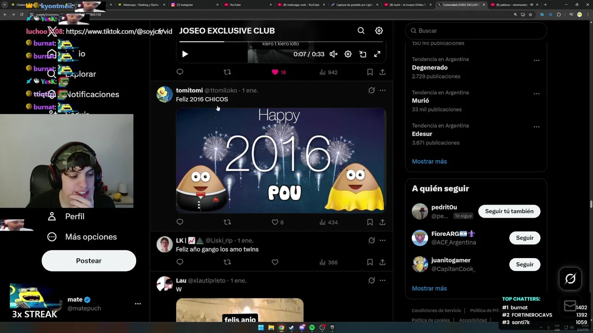Image resolution: width=593 pixels, height=333 pixels.
Task: Share LK's post
Action: 382,262
